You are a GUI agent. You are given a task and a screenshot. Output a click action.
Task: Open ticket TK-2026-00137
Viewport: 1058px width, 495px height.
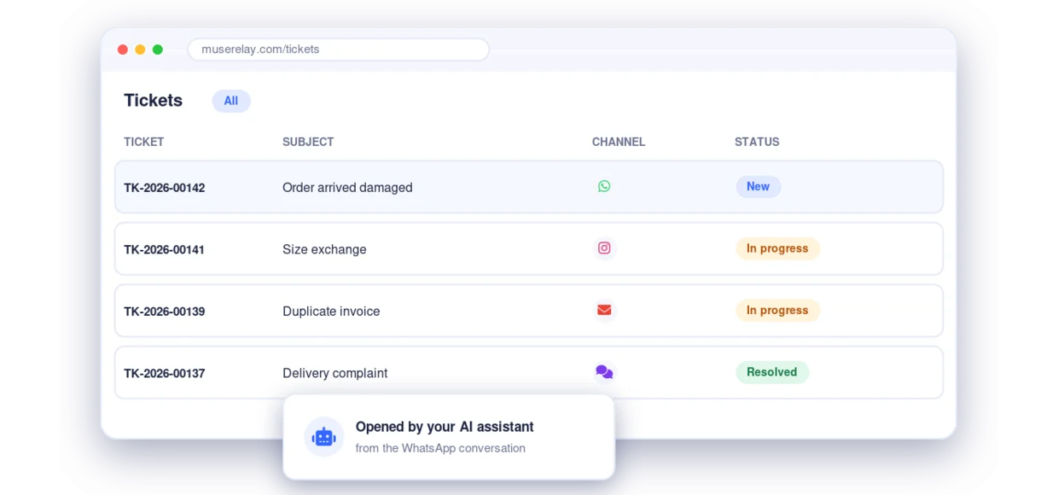point(529,372)
